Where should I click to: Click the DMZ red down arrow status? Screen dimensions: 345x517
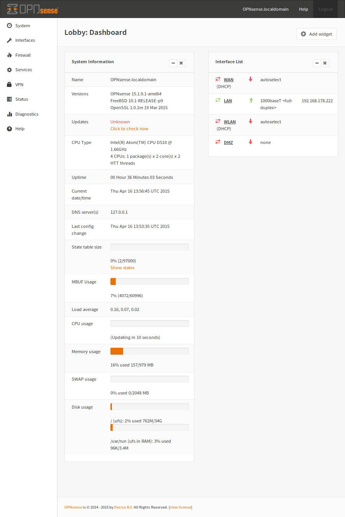[x=251, y=142]
